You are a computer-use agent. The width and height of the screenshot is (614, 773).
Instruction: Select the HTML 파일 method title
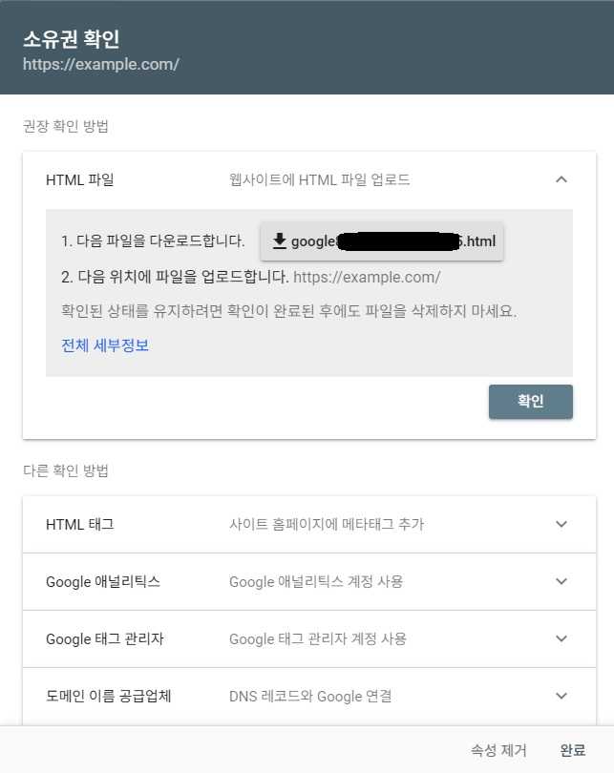click(80, 179)
